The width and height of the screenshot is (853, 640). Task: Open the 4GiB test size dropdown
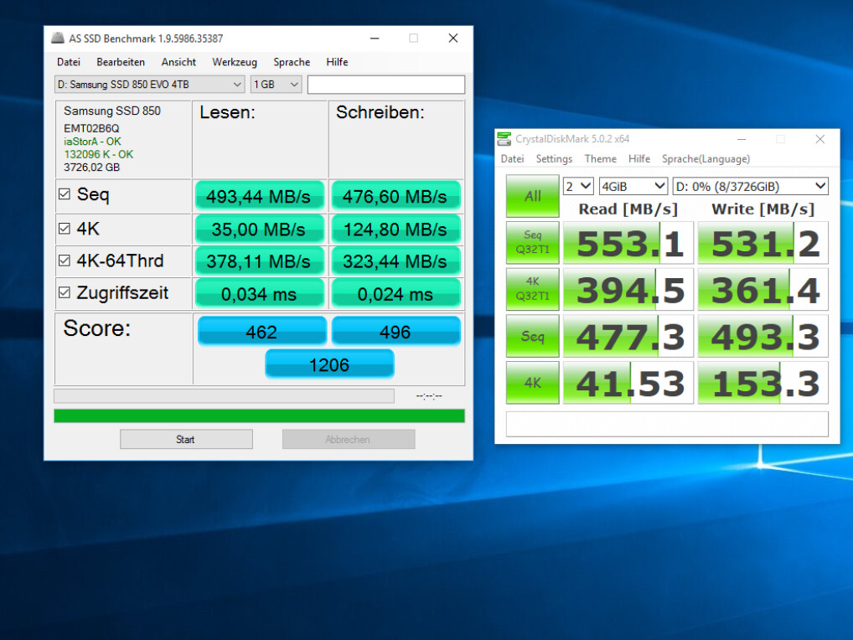pos(633,186)
